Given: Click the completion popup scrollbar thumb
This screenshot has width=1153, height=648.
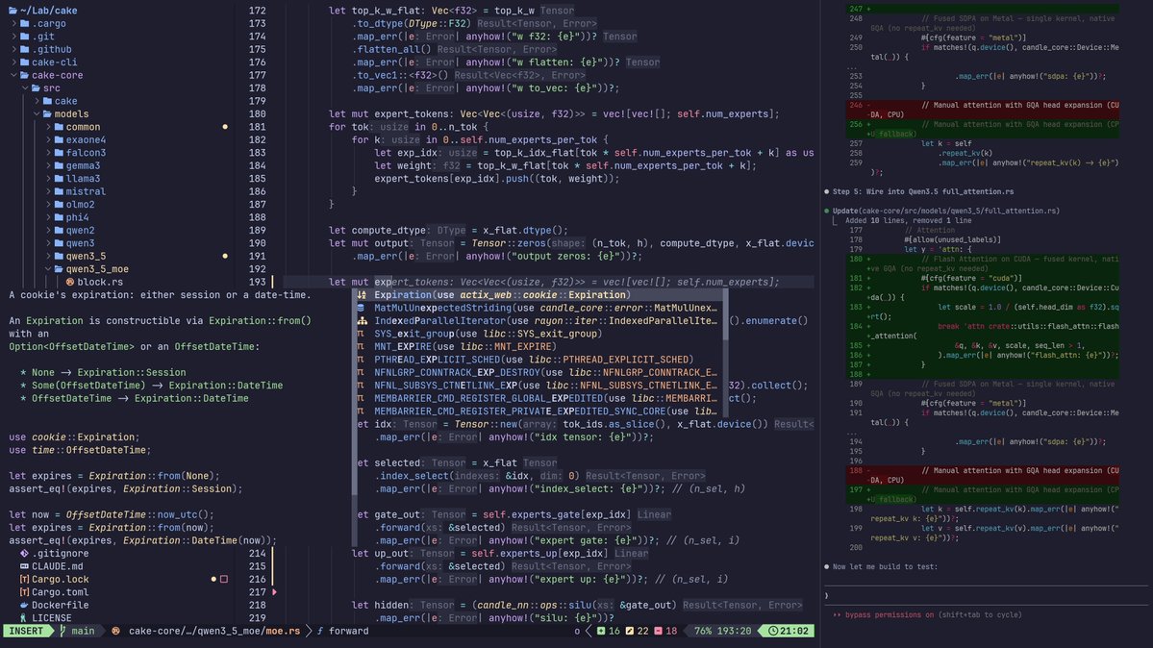Looking at the screenshot, I should click(x=726, y=314).
